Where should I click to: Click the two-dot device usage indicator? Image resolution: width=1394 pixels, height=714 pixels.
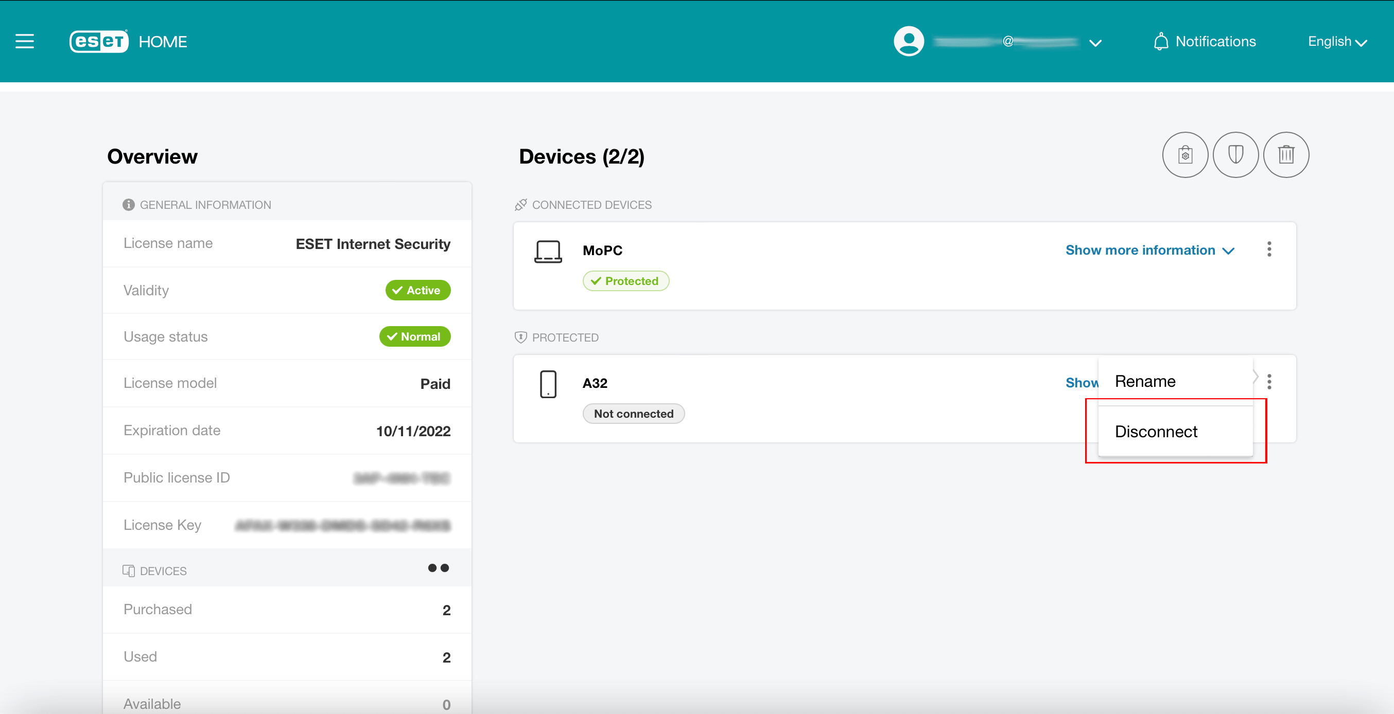click(x=439, y=568)
